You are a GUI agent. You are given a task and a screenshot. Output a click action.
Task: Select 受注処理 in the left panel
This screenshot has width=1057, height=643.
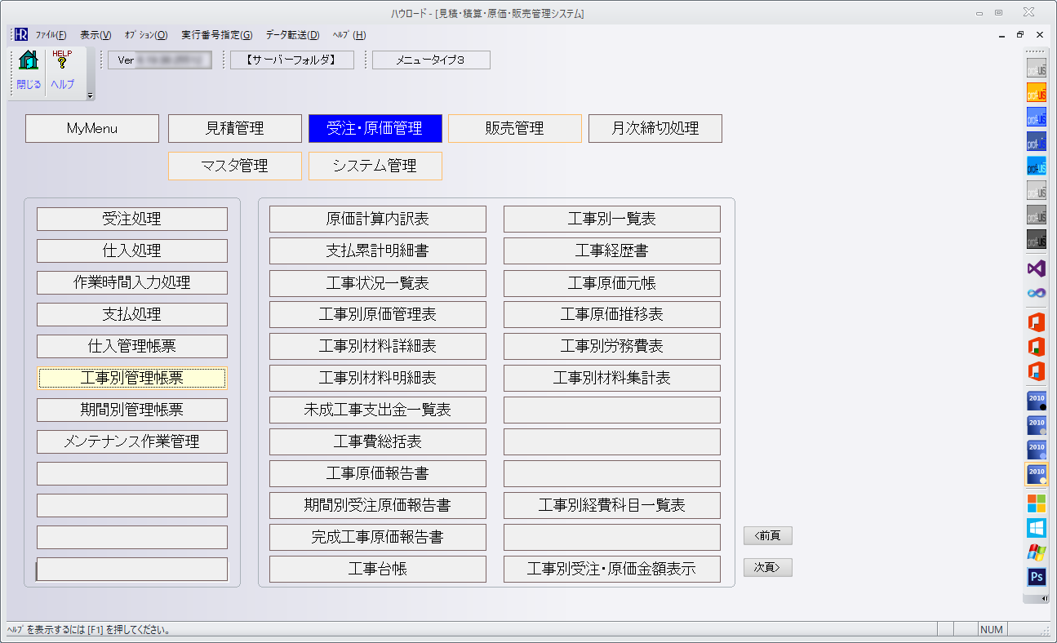[x=131, y=219]
